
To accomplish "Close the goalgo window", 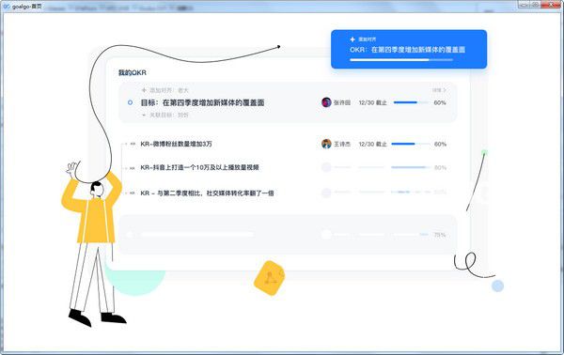I will (x=551, y=5).
